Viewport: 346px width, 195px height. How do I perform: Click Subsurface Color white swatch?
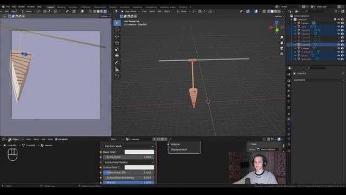coord(139,167)
